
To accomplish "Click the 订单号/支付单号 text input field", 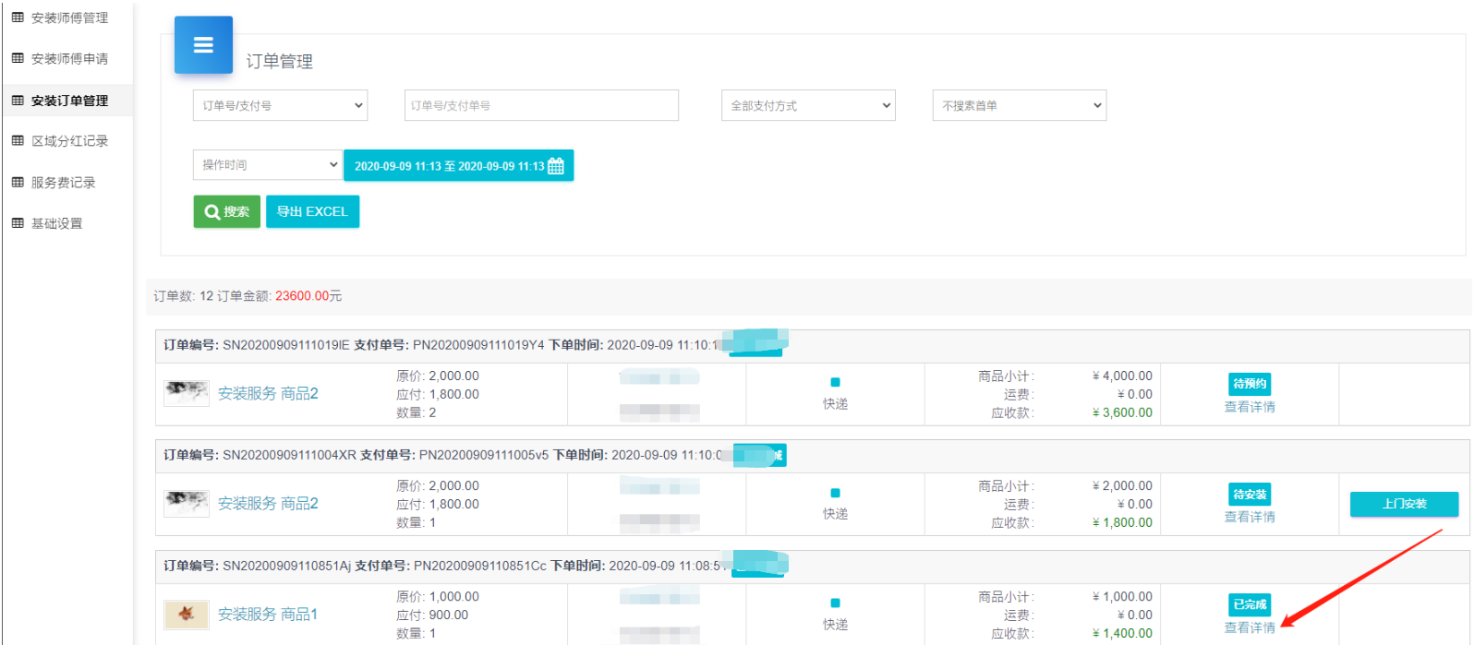I will pos(541,105).
